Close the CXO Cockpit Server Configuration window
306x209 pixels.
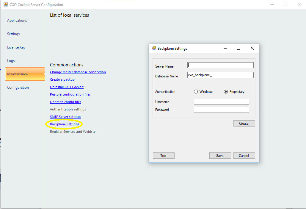click(299, 4)
